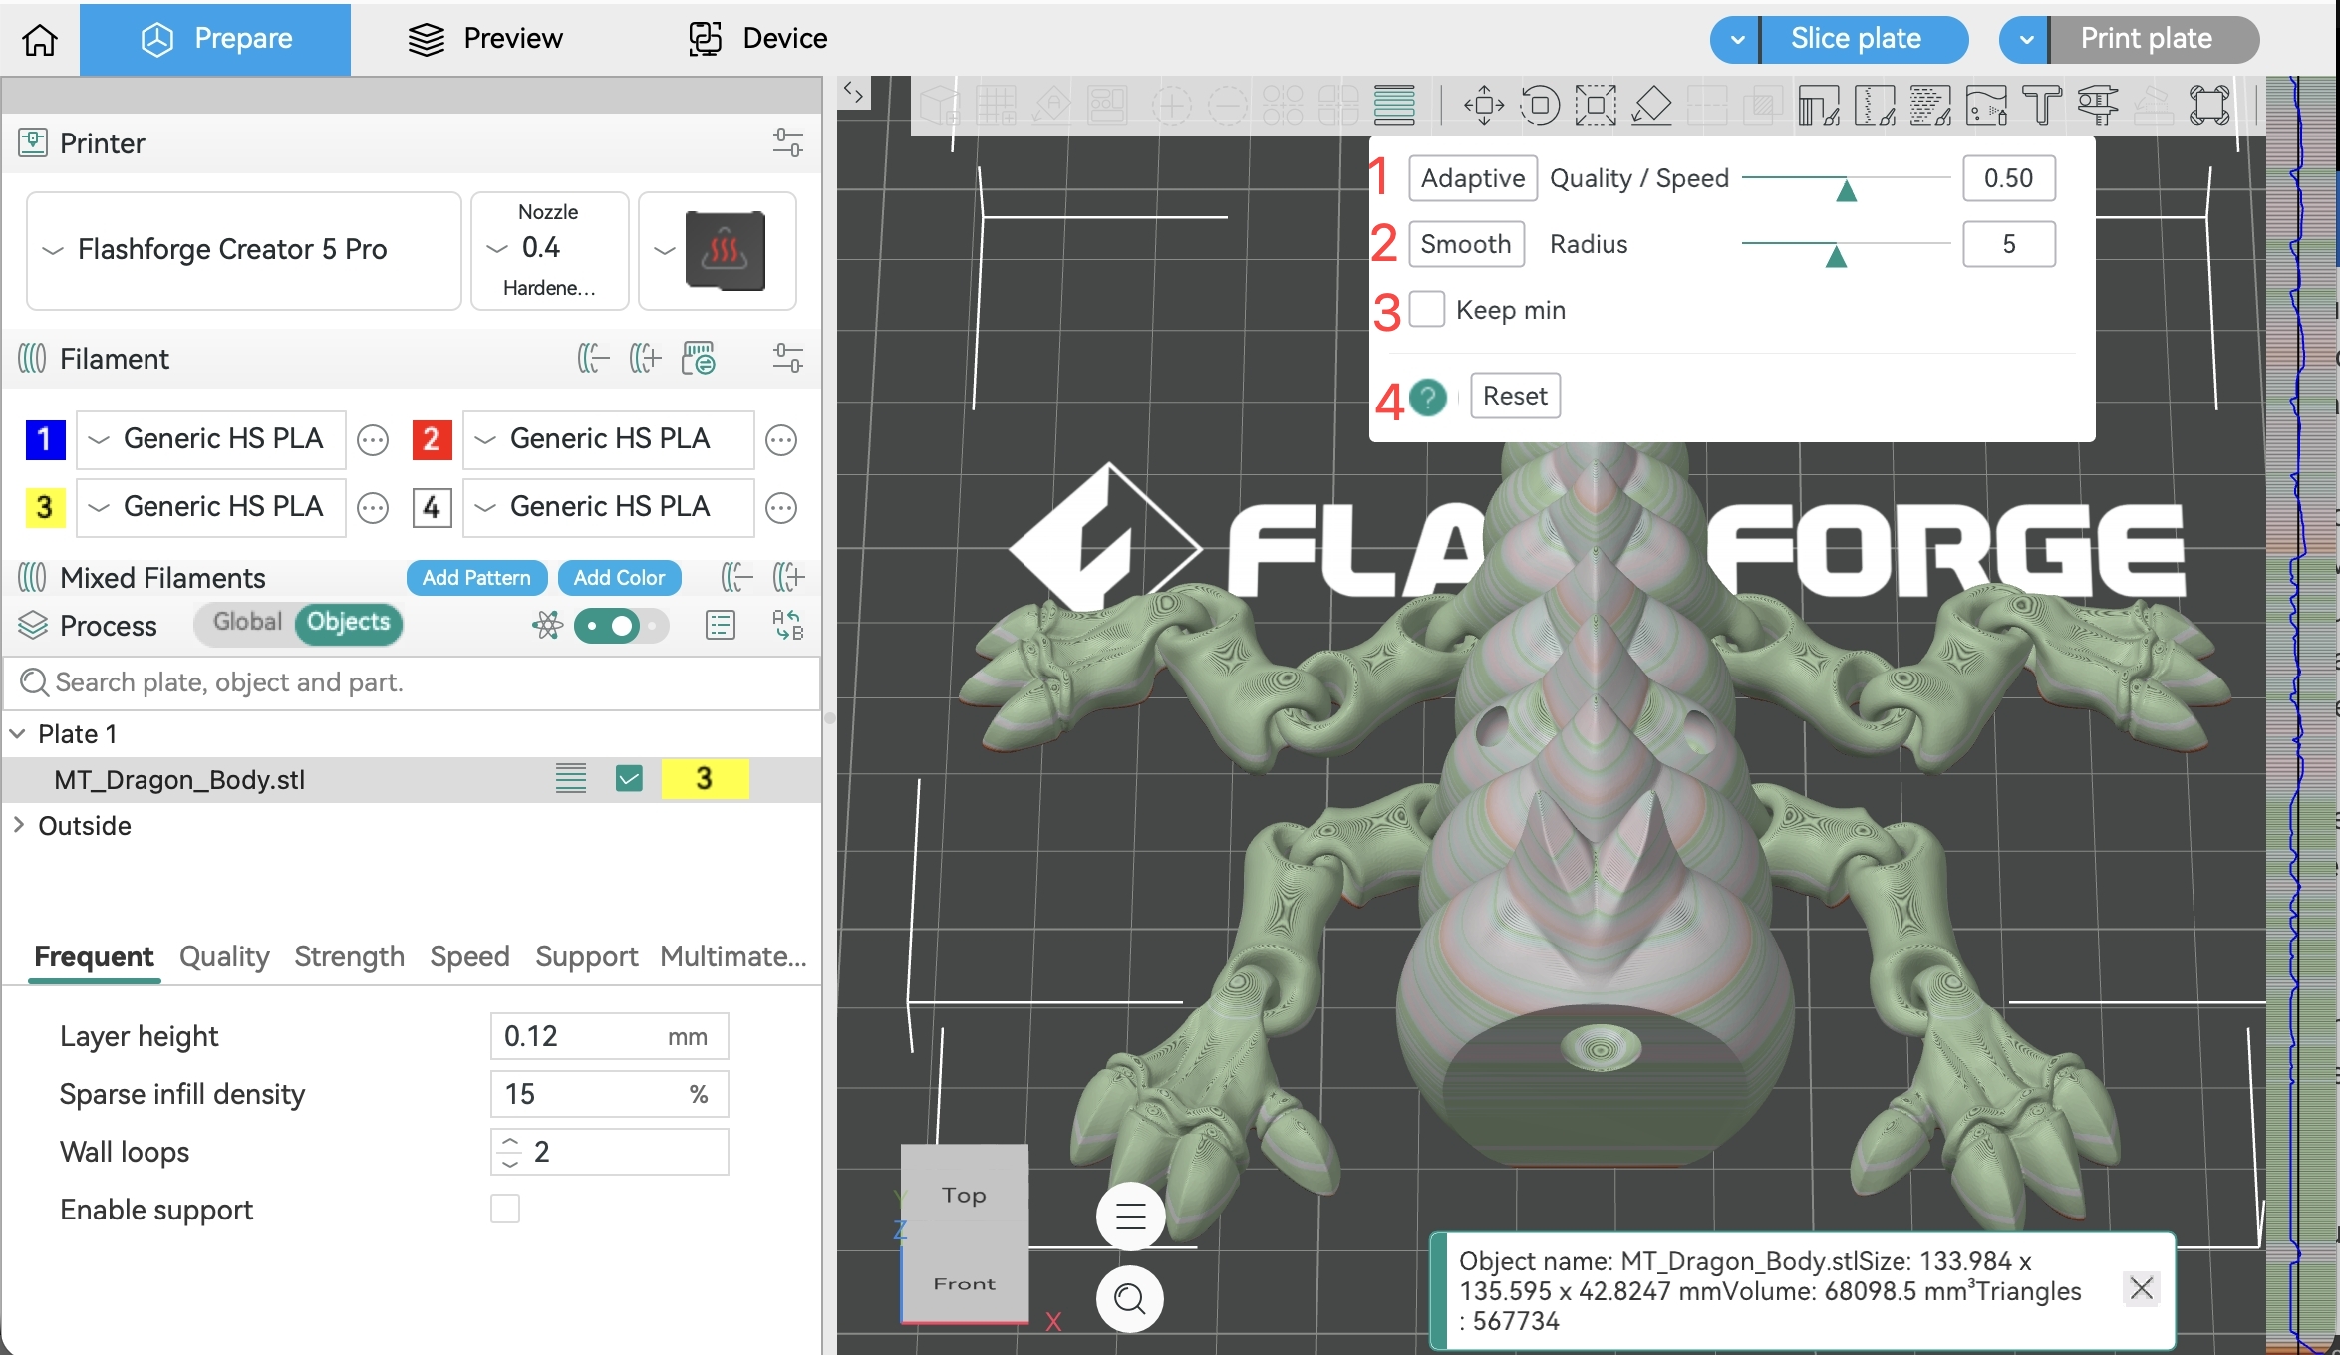Screen dimensions: 2340x1355
Task: Open the Seam painting tool
Action: pyautogui.click(x=1875, y=105)
